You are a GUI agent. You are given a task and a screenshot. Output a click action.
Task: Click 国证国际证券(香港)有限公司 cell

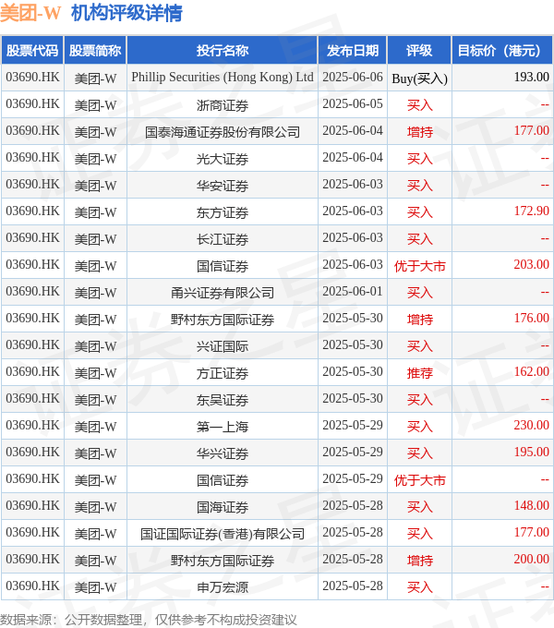point(223,534)
